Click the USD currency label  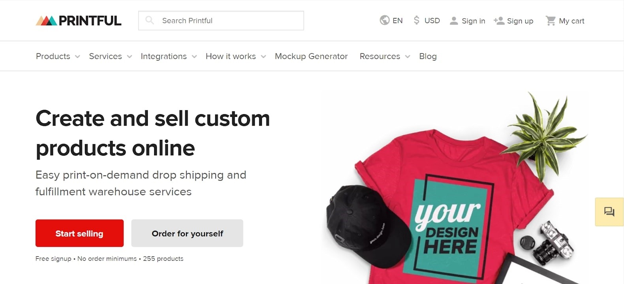[x=432, y=21]
